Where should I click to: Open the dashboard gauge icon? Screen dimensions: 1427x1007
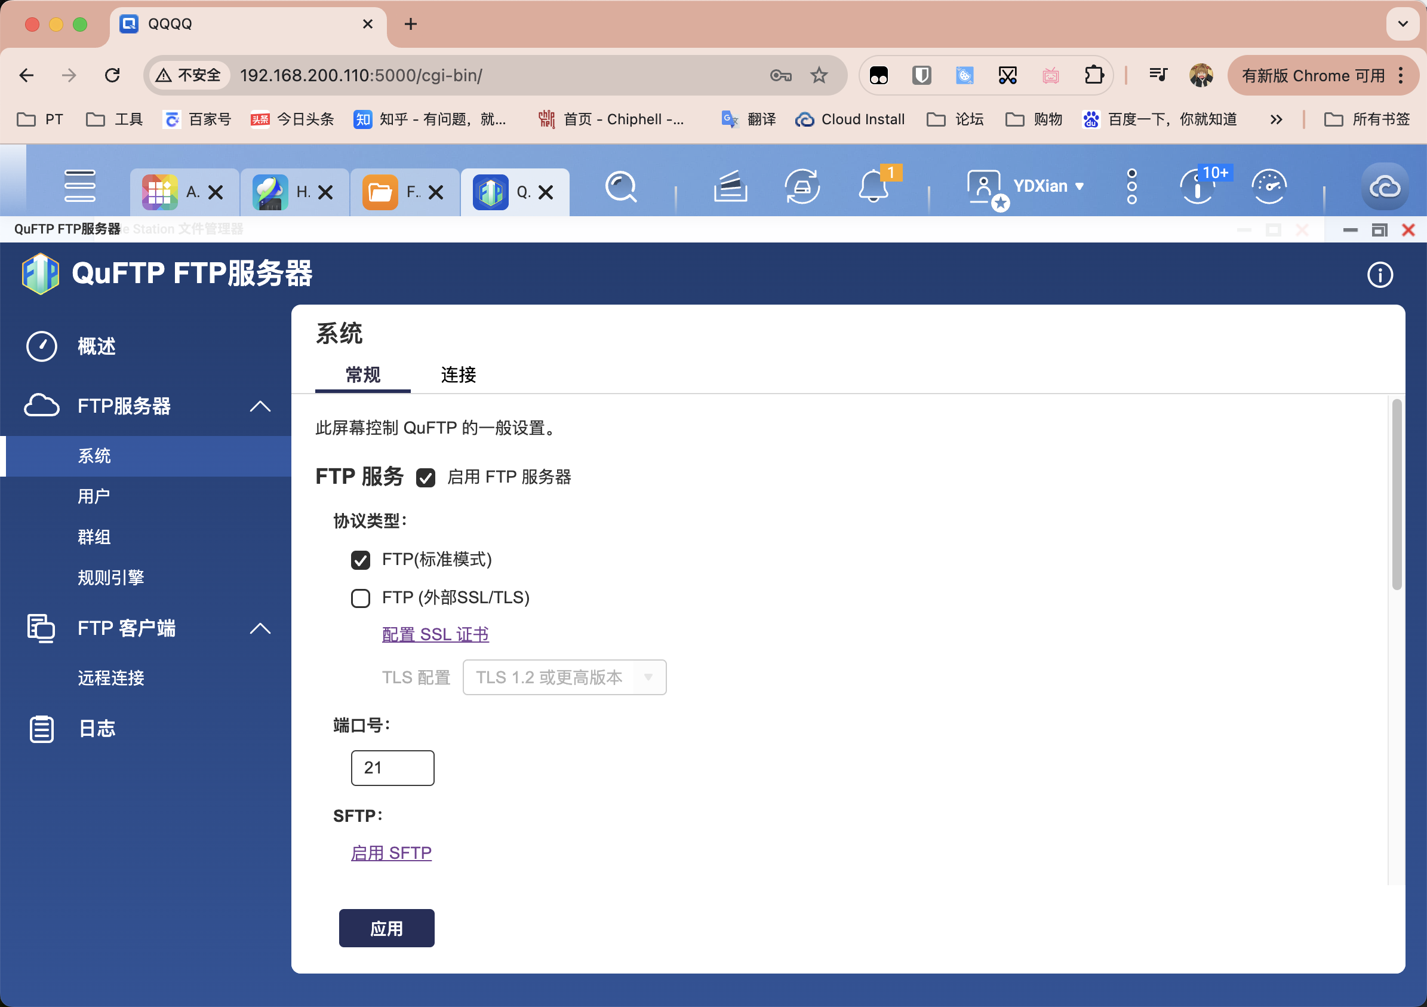pos(1269,186)
